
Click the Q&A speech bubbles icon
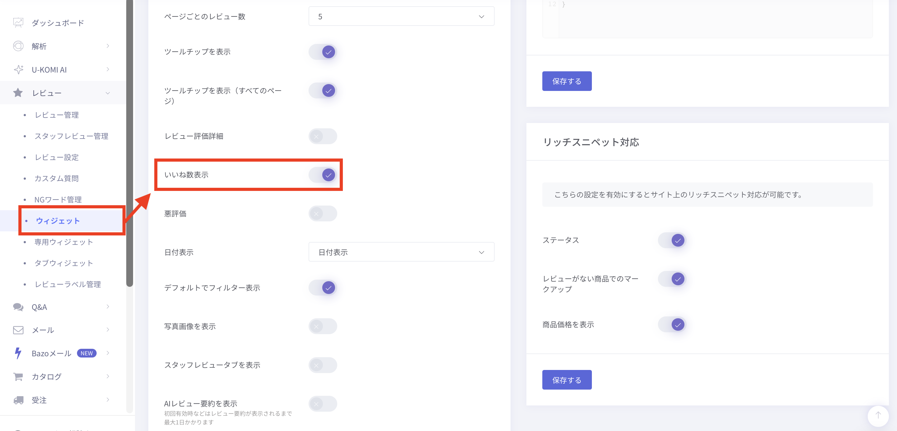tap(18, 307)
